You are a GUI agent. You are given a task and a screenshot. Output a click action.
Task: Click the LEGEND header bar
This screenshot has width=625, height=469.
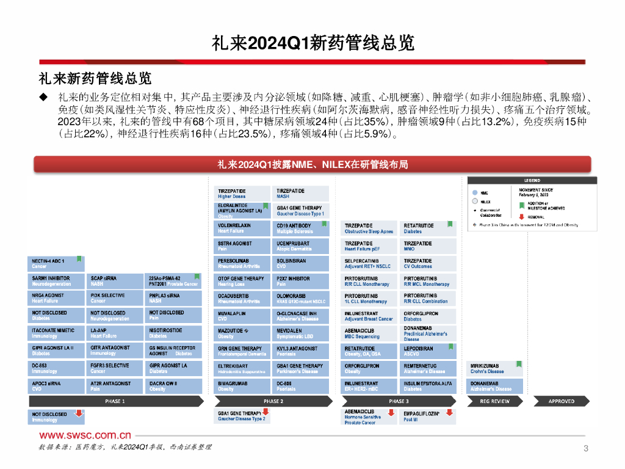(x=532, y=181)
